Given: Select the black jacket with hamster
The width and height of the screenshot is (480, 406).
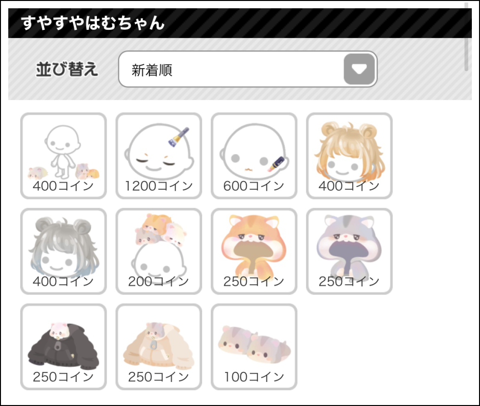Looking at the screenshot, I should 63,347.
